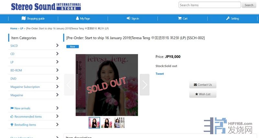Click the Contact Us button

(203, 85)
